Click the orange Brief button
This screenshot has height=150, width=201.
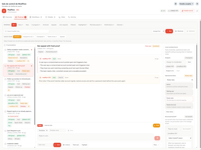pos(156,125)
